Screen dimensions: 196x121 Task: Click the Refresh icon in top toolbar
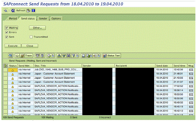[x=13, y=11]
